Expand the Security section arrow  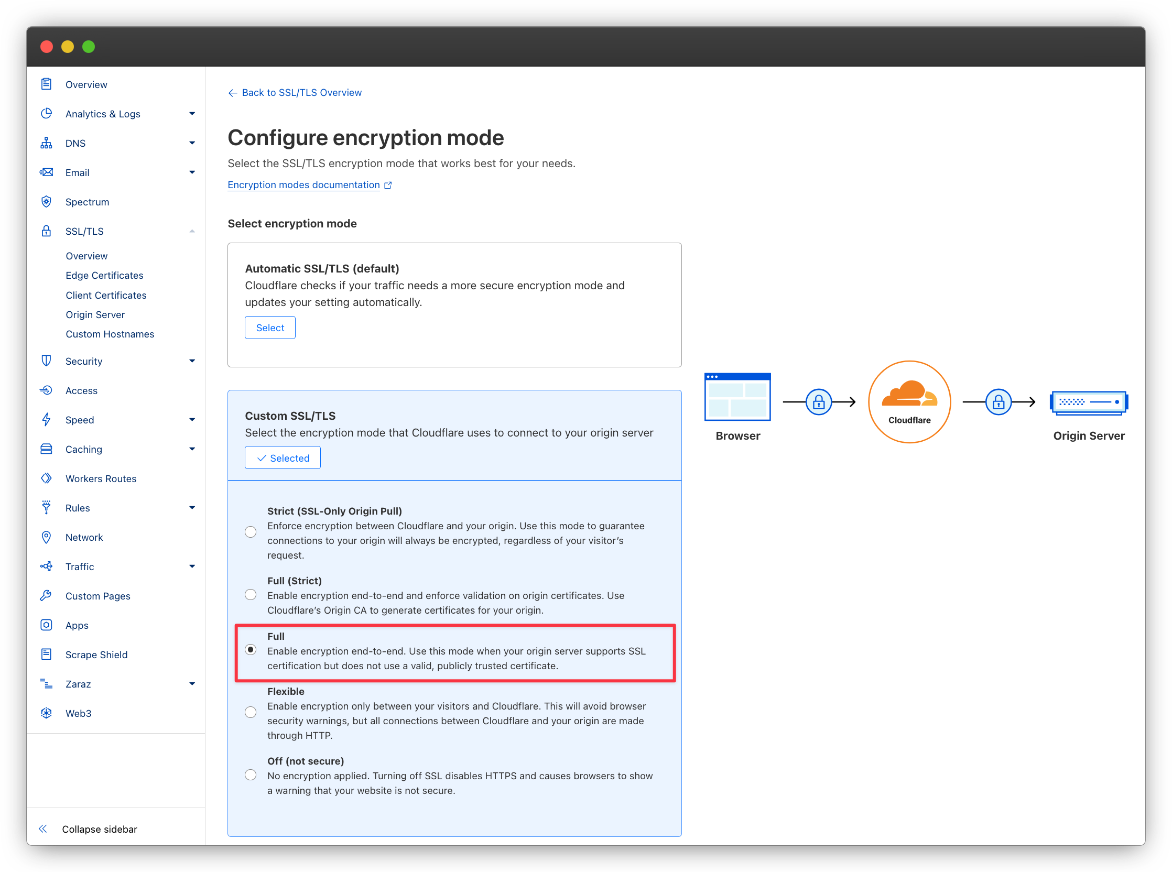(192, 361)
